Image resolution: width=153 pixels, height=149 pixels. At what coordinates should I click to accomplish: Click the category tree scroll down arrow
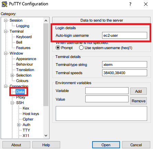pos(46,136)
